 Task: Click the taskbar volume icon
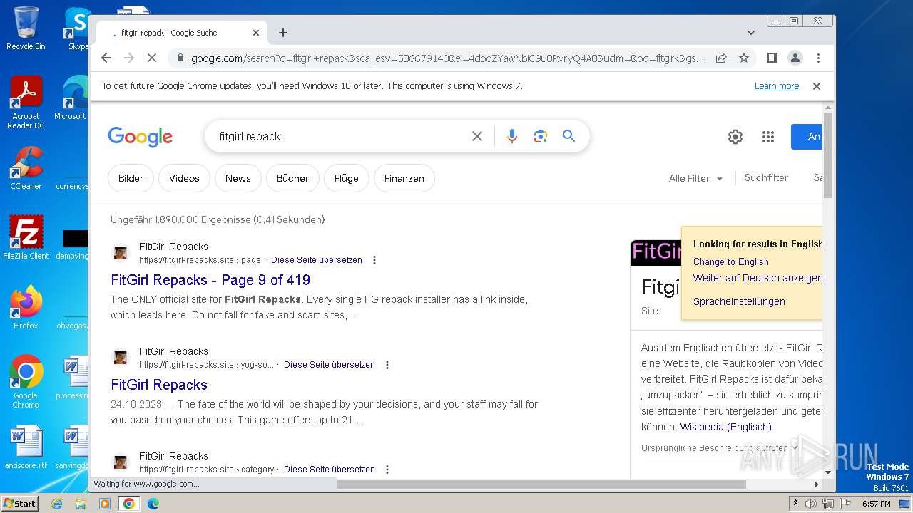(x=811, y=504)
